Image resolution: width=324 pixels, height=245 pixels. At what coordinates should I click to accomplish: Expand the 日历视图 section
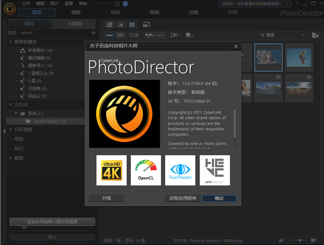10,129
